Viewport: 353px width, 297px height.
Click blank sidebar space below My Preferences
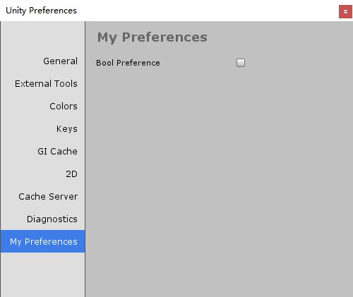coord(42,274)
